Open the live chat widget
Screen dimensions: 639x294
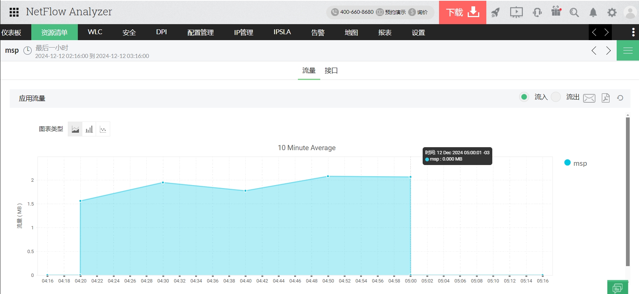coord(617,288)
